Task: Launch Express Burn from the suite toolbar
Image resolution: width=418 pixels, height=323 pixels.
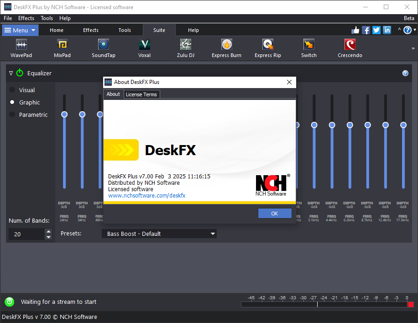Action: pyautogui.click(x=226, y=48)
